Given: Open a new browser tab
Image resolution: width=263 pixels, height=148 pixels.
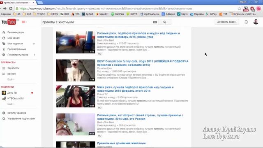Looking at the screenshot, I should [40, 2].
